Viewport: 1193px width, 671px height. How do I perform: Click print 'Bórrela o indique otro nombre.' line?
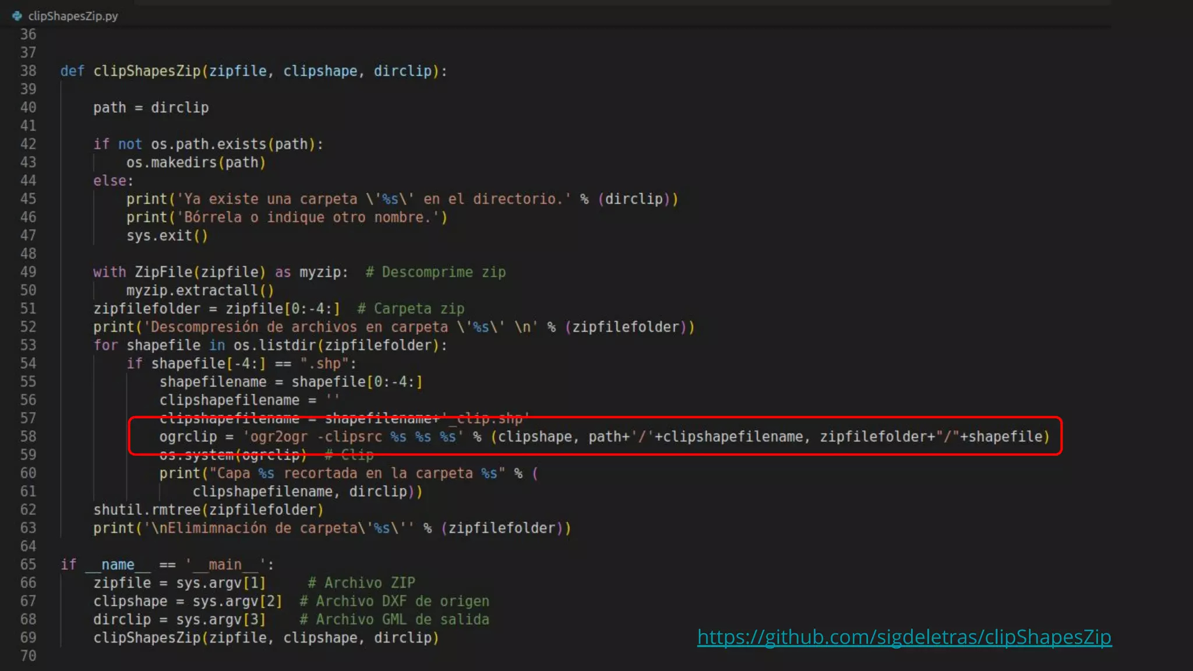(x=287, y=217)
